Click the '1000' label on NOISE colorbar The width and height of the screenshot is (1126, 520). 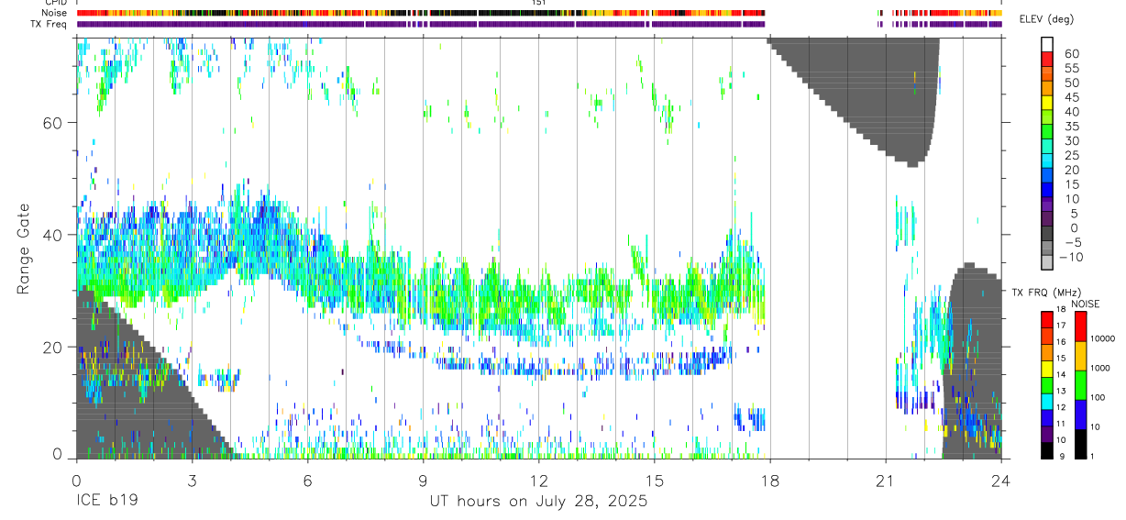1099,368
